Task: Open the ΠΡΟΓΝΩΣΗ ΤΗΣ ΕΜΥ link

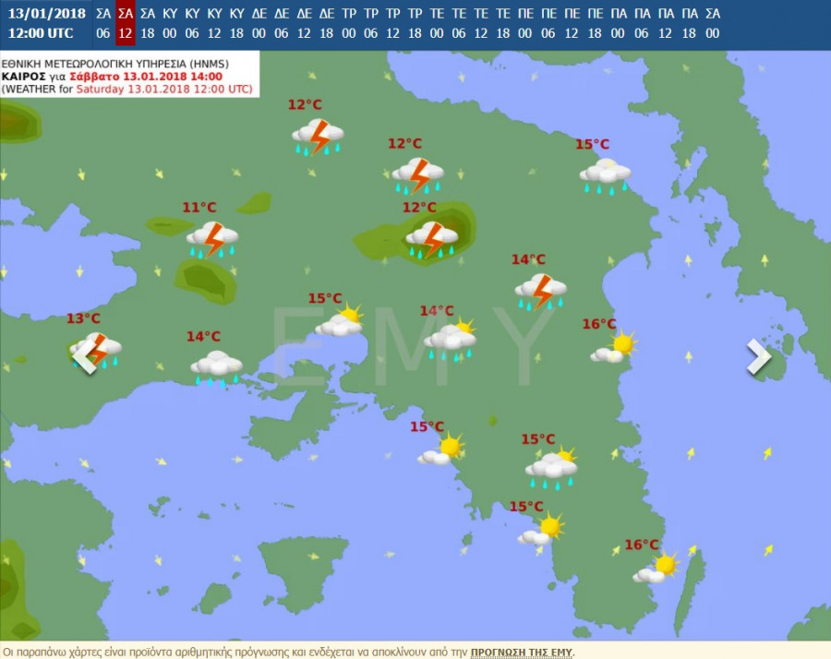Action: [x=521, y=652]
